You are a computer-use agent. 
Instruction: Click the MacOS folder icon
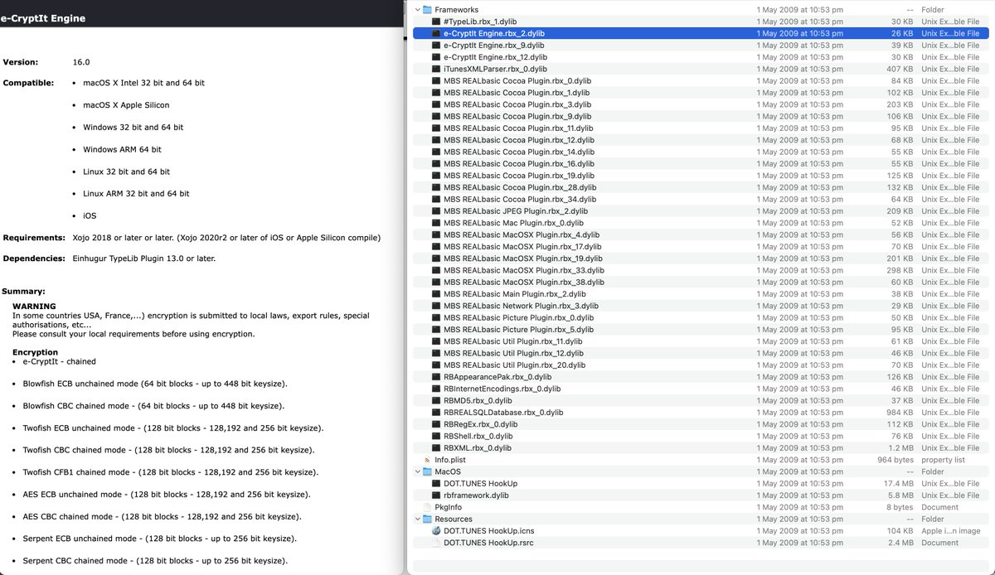click(428, 471)
